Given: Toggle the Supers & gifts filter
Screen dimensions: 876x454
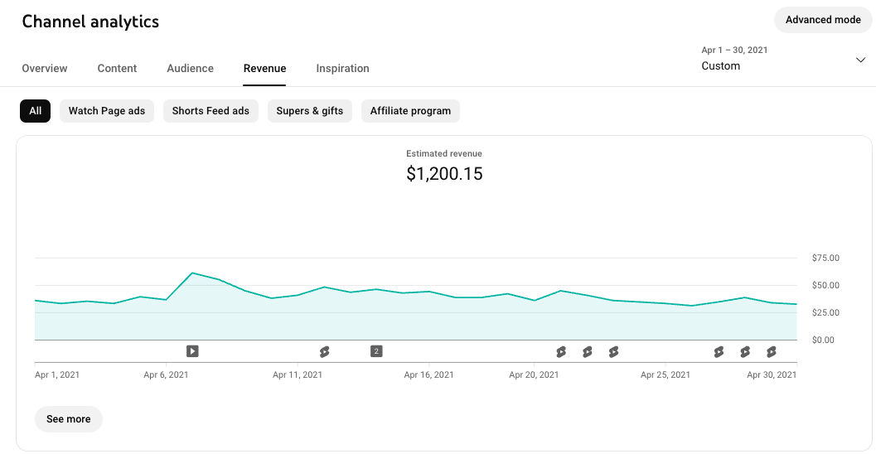Looking at the screenshot, I should tap(310, 111).
